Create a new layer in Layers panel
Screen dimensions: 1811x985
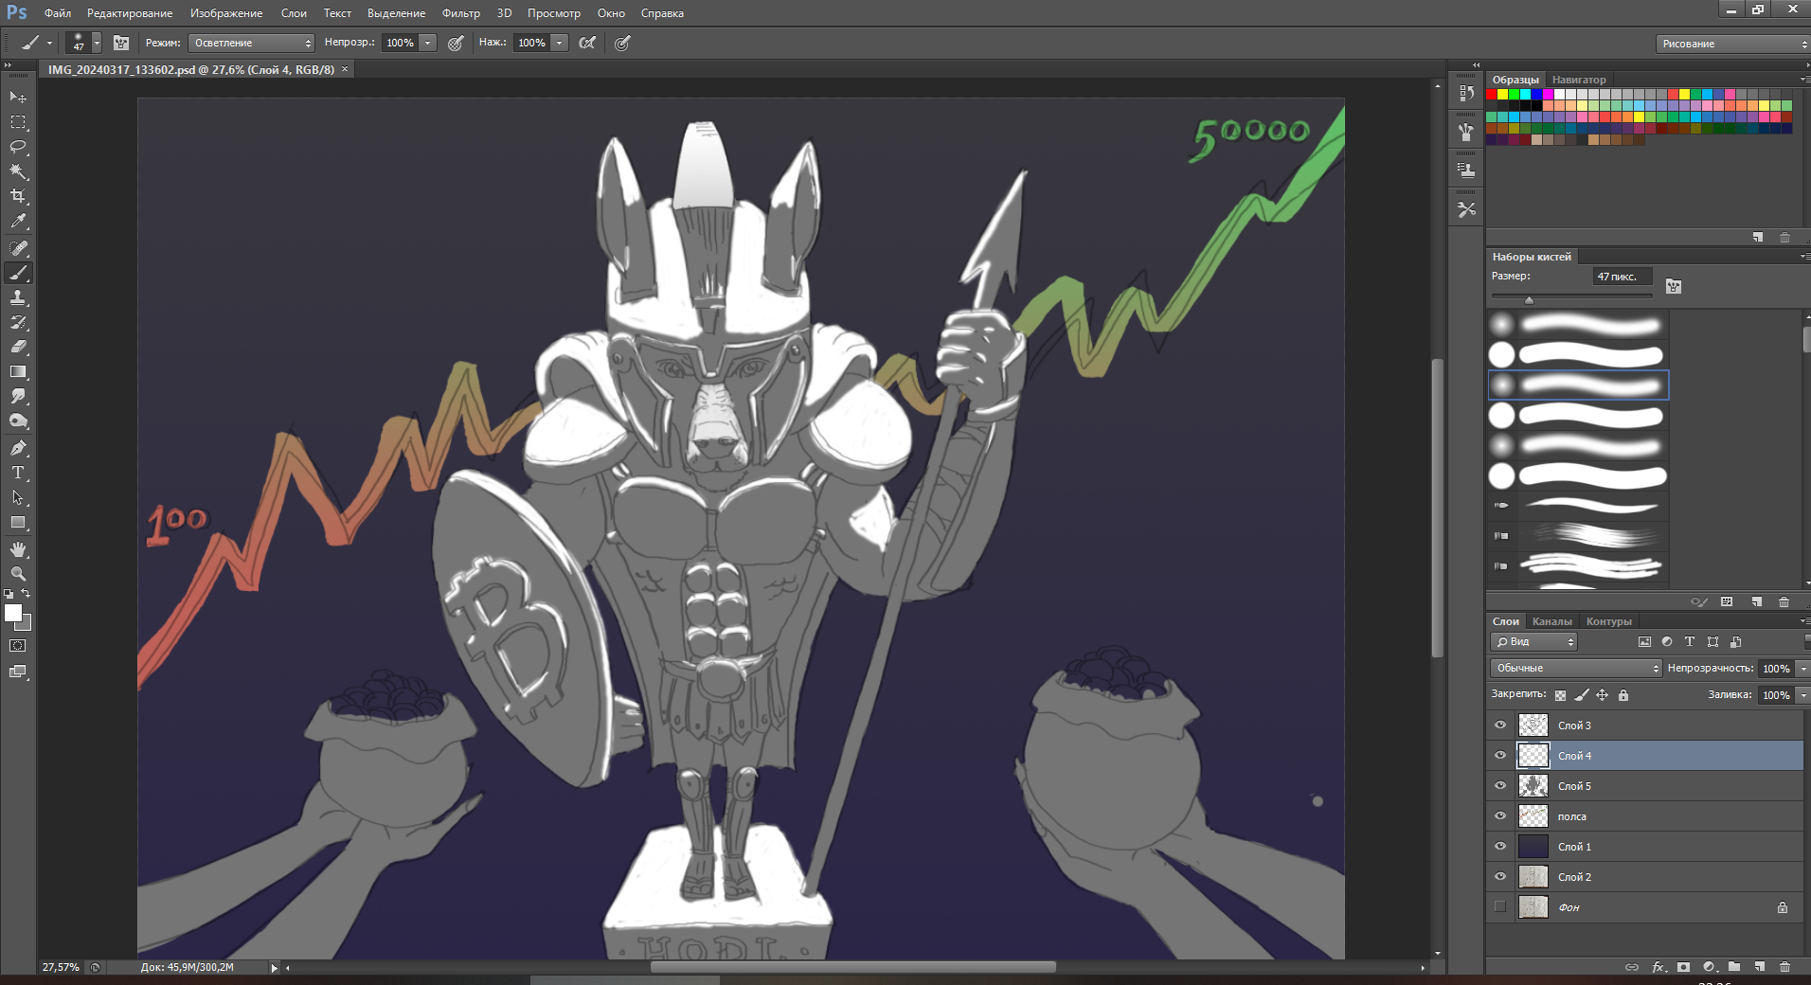coord(1759,967)
